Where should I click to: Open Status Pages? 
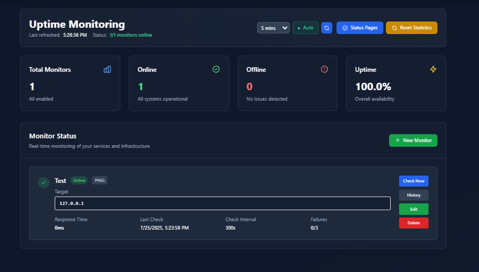[x=360, y=28]
